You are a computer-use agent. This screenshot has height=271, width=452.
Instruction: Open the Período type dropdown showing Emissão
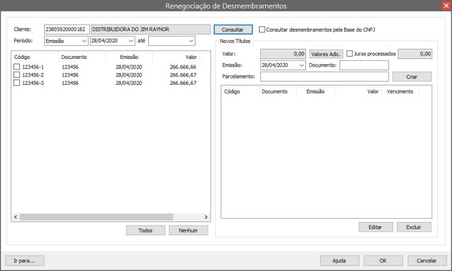(66, 41)
